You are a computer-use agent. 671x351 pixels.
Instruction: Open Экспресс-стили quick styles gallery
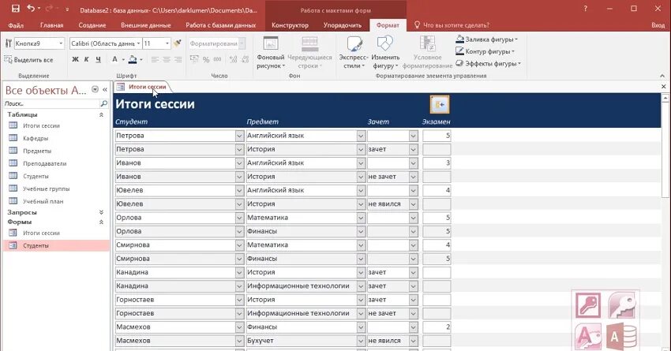tap(354, 53)
